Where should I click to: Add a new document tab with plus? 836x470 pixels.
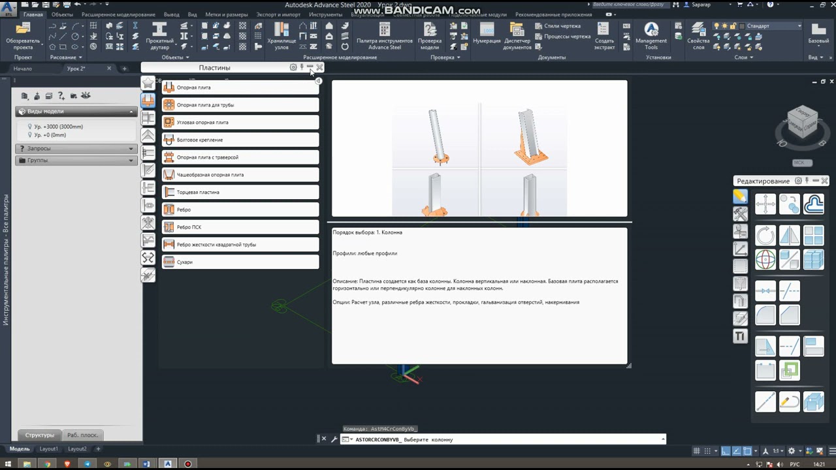124,69
